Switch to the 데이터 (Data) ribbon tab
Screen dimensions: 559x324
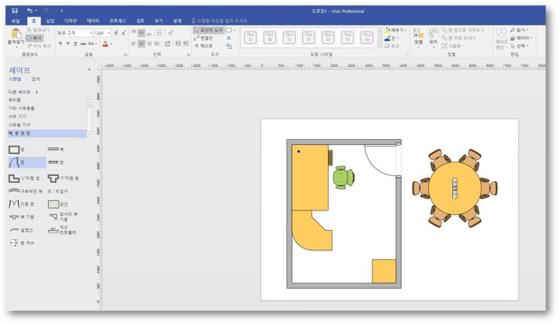[x=93, y=21]
